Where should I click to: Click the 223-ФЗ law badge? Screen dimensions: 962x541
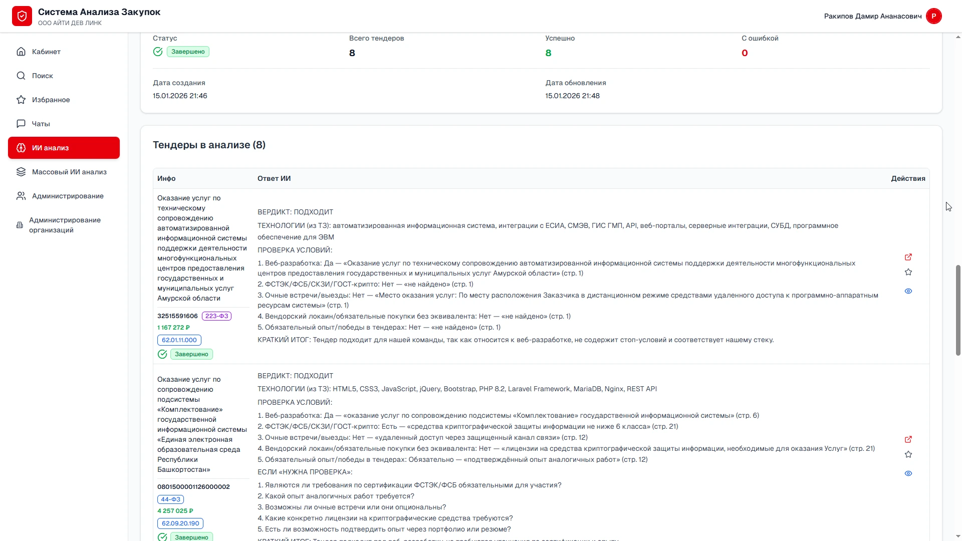(x=216, y=316)
